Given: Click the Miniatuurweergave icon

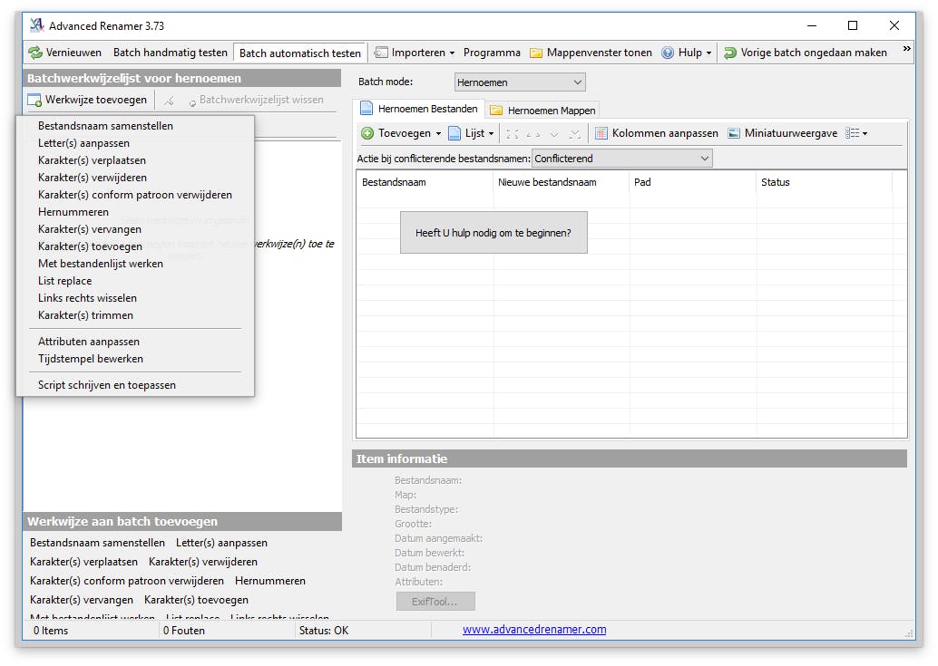Looking at the screenshot, I should click(x=734, y=133).
